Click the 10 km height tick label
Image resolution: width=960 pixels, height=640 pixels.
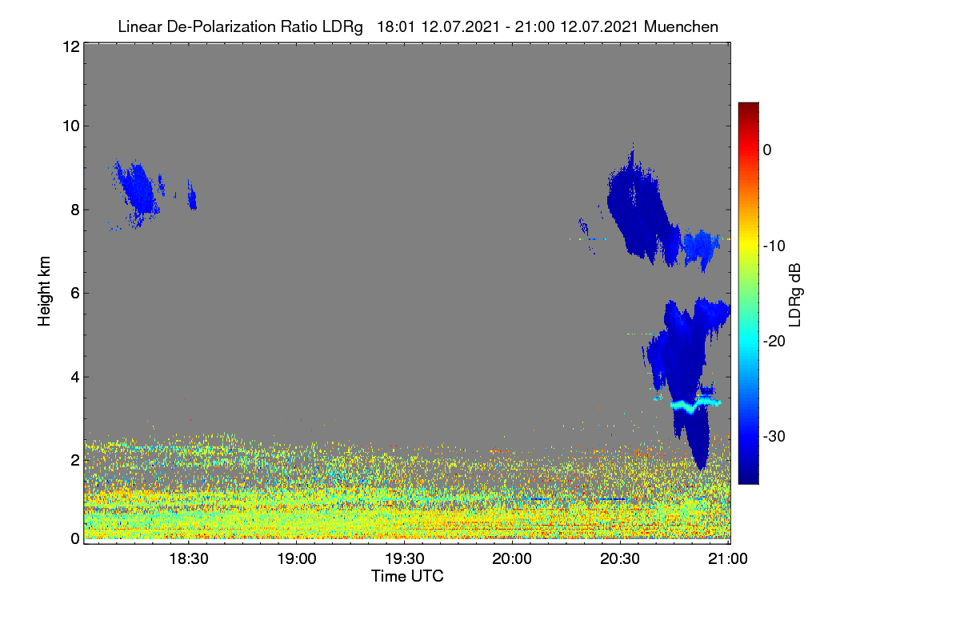(x=70, y=126)
